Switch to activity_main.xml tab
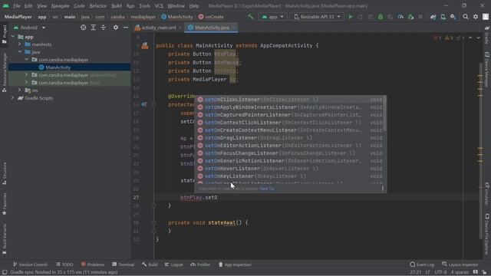This screenshot has height=276, width=491. pyautogui.click(x=159, y=28)
